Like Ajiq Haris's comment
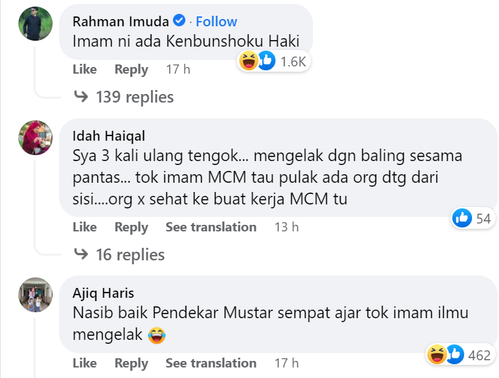Viewport: 499px width, 378px height. [84, 363]
